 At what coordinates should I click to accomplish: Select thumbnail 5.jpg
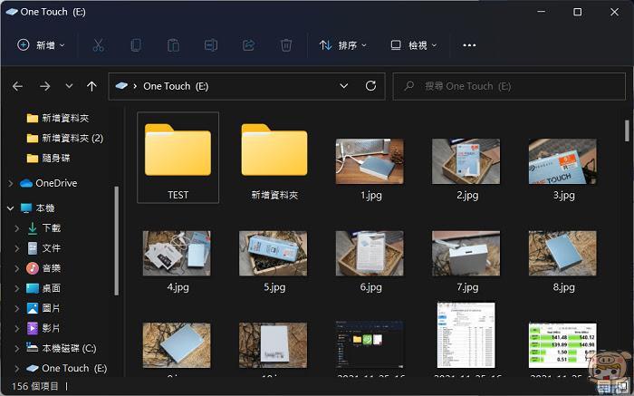pos(273,254)
